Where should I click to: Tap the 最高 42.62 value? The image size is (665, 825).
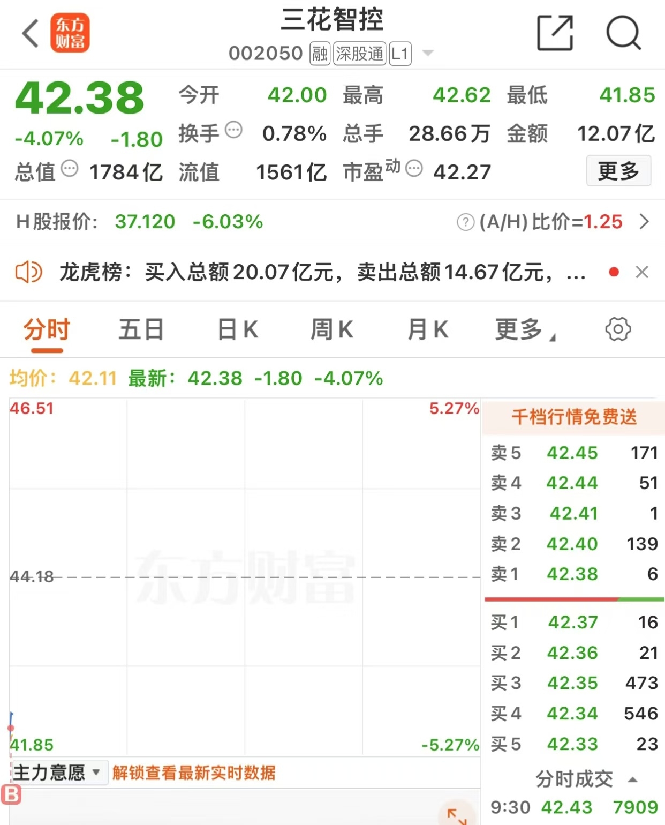click(461, 95)
